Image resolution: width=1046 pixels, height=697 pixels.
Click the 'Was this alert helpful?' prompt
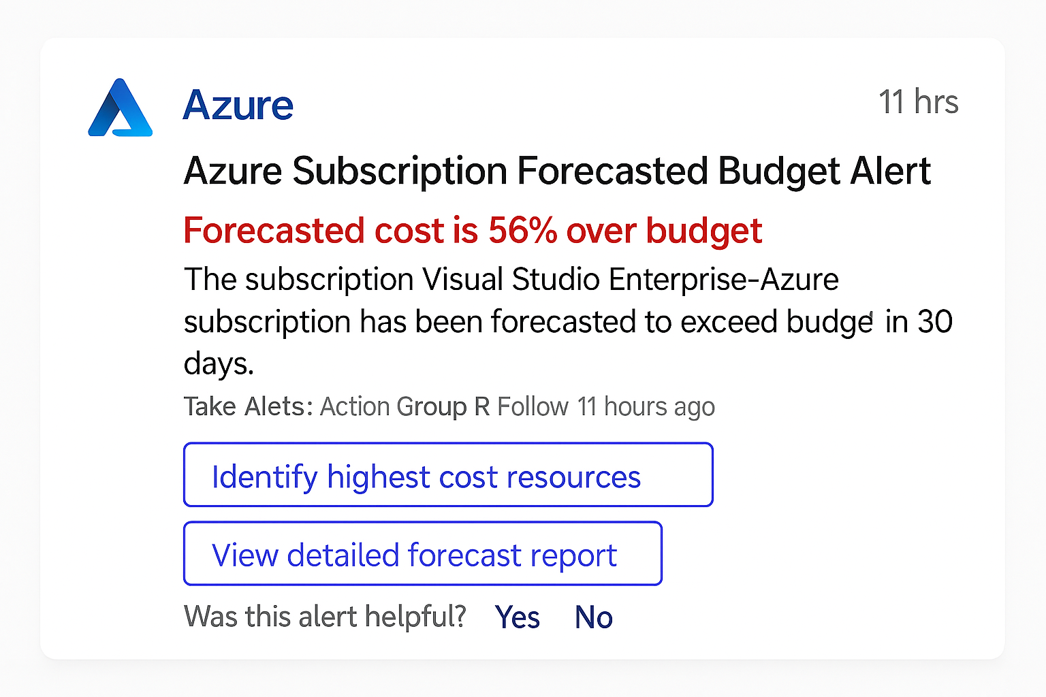[325, 617]
